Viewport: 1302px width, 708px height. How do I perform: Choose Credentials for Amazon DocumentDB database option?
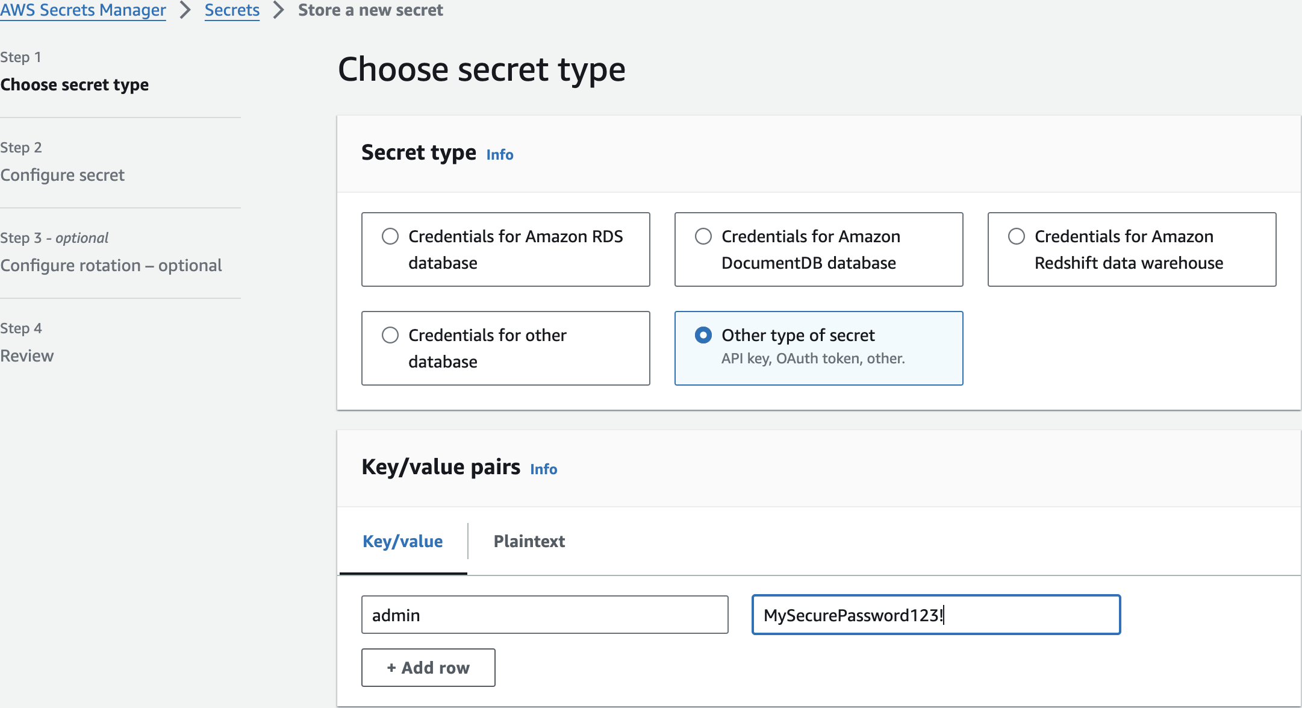[x=703, y=236]
